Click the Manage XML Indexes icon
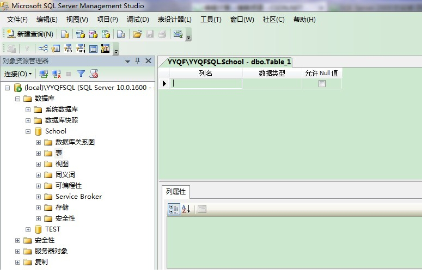 [x=81, y=48]
